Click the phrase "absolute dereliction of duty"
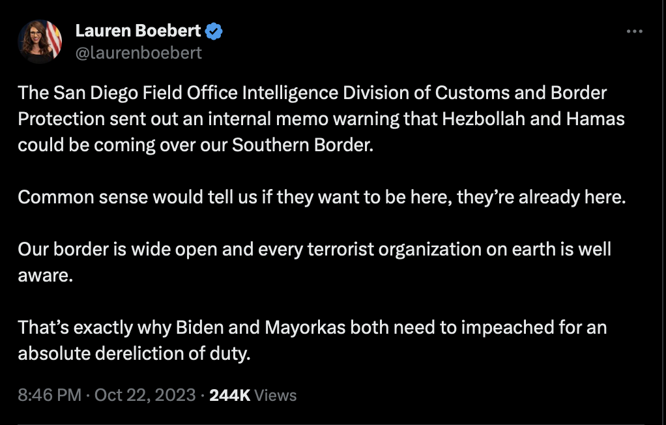Screen dimensions: 666x425 click(x=134, y=353)
